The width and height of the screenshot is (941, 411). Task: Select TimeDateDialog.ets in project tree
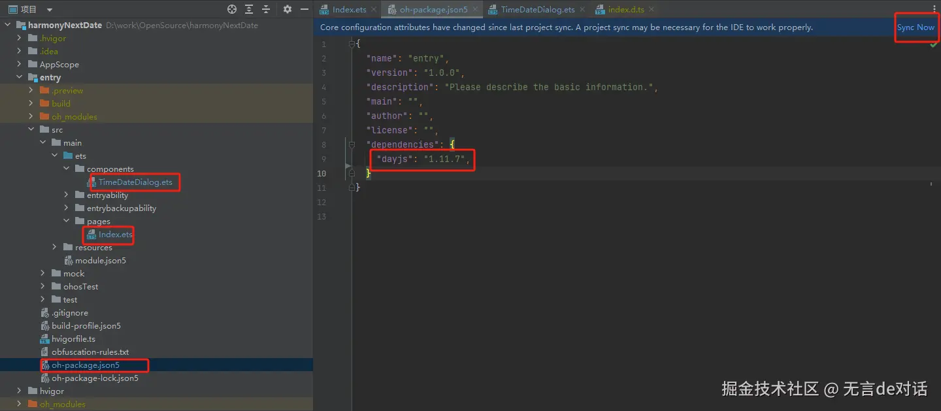[135, 182]
